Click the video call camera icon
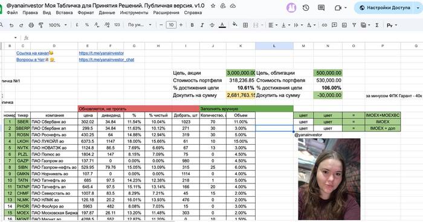 point(338,8)
